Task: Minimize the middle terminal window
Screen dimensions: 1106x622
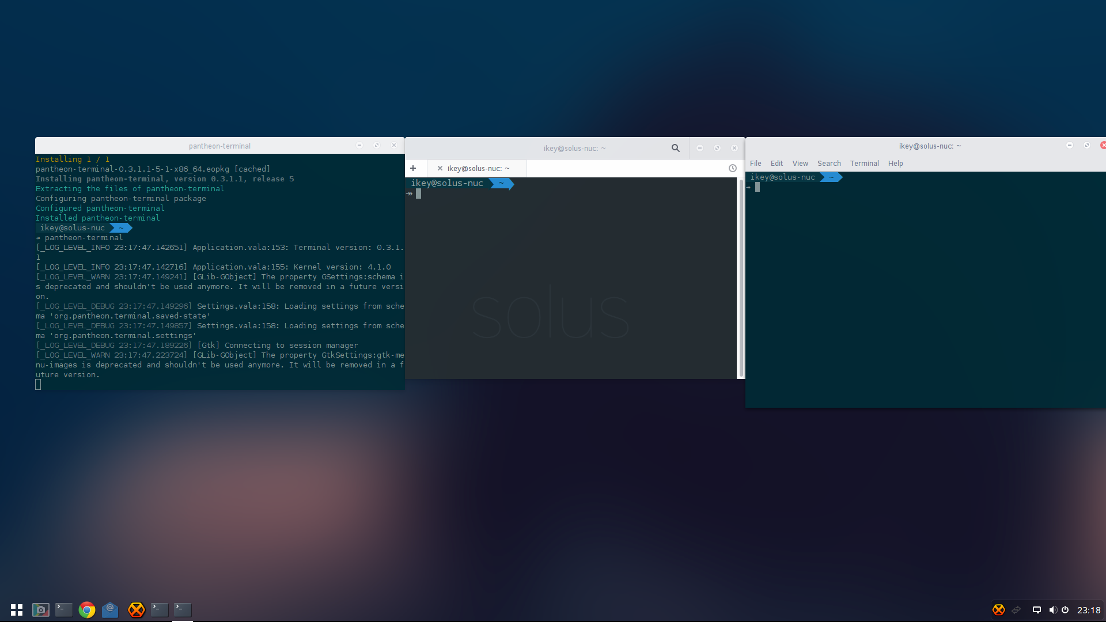Action: (700, 148)
